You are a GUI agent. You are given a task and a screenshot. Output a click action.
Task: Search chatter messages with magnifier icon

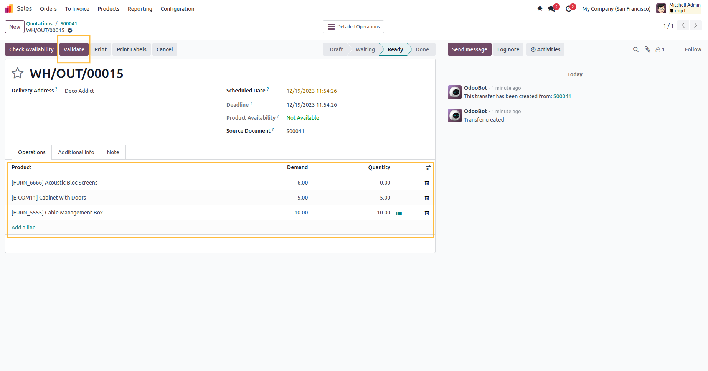[x=635, y=49]
